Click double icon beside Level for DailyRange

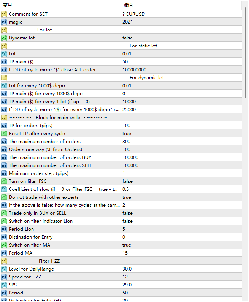[4, 269]
